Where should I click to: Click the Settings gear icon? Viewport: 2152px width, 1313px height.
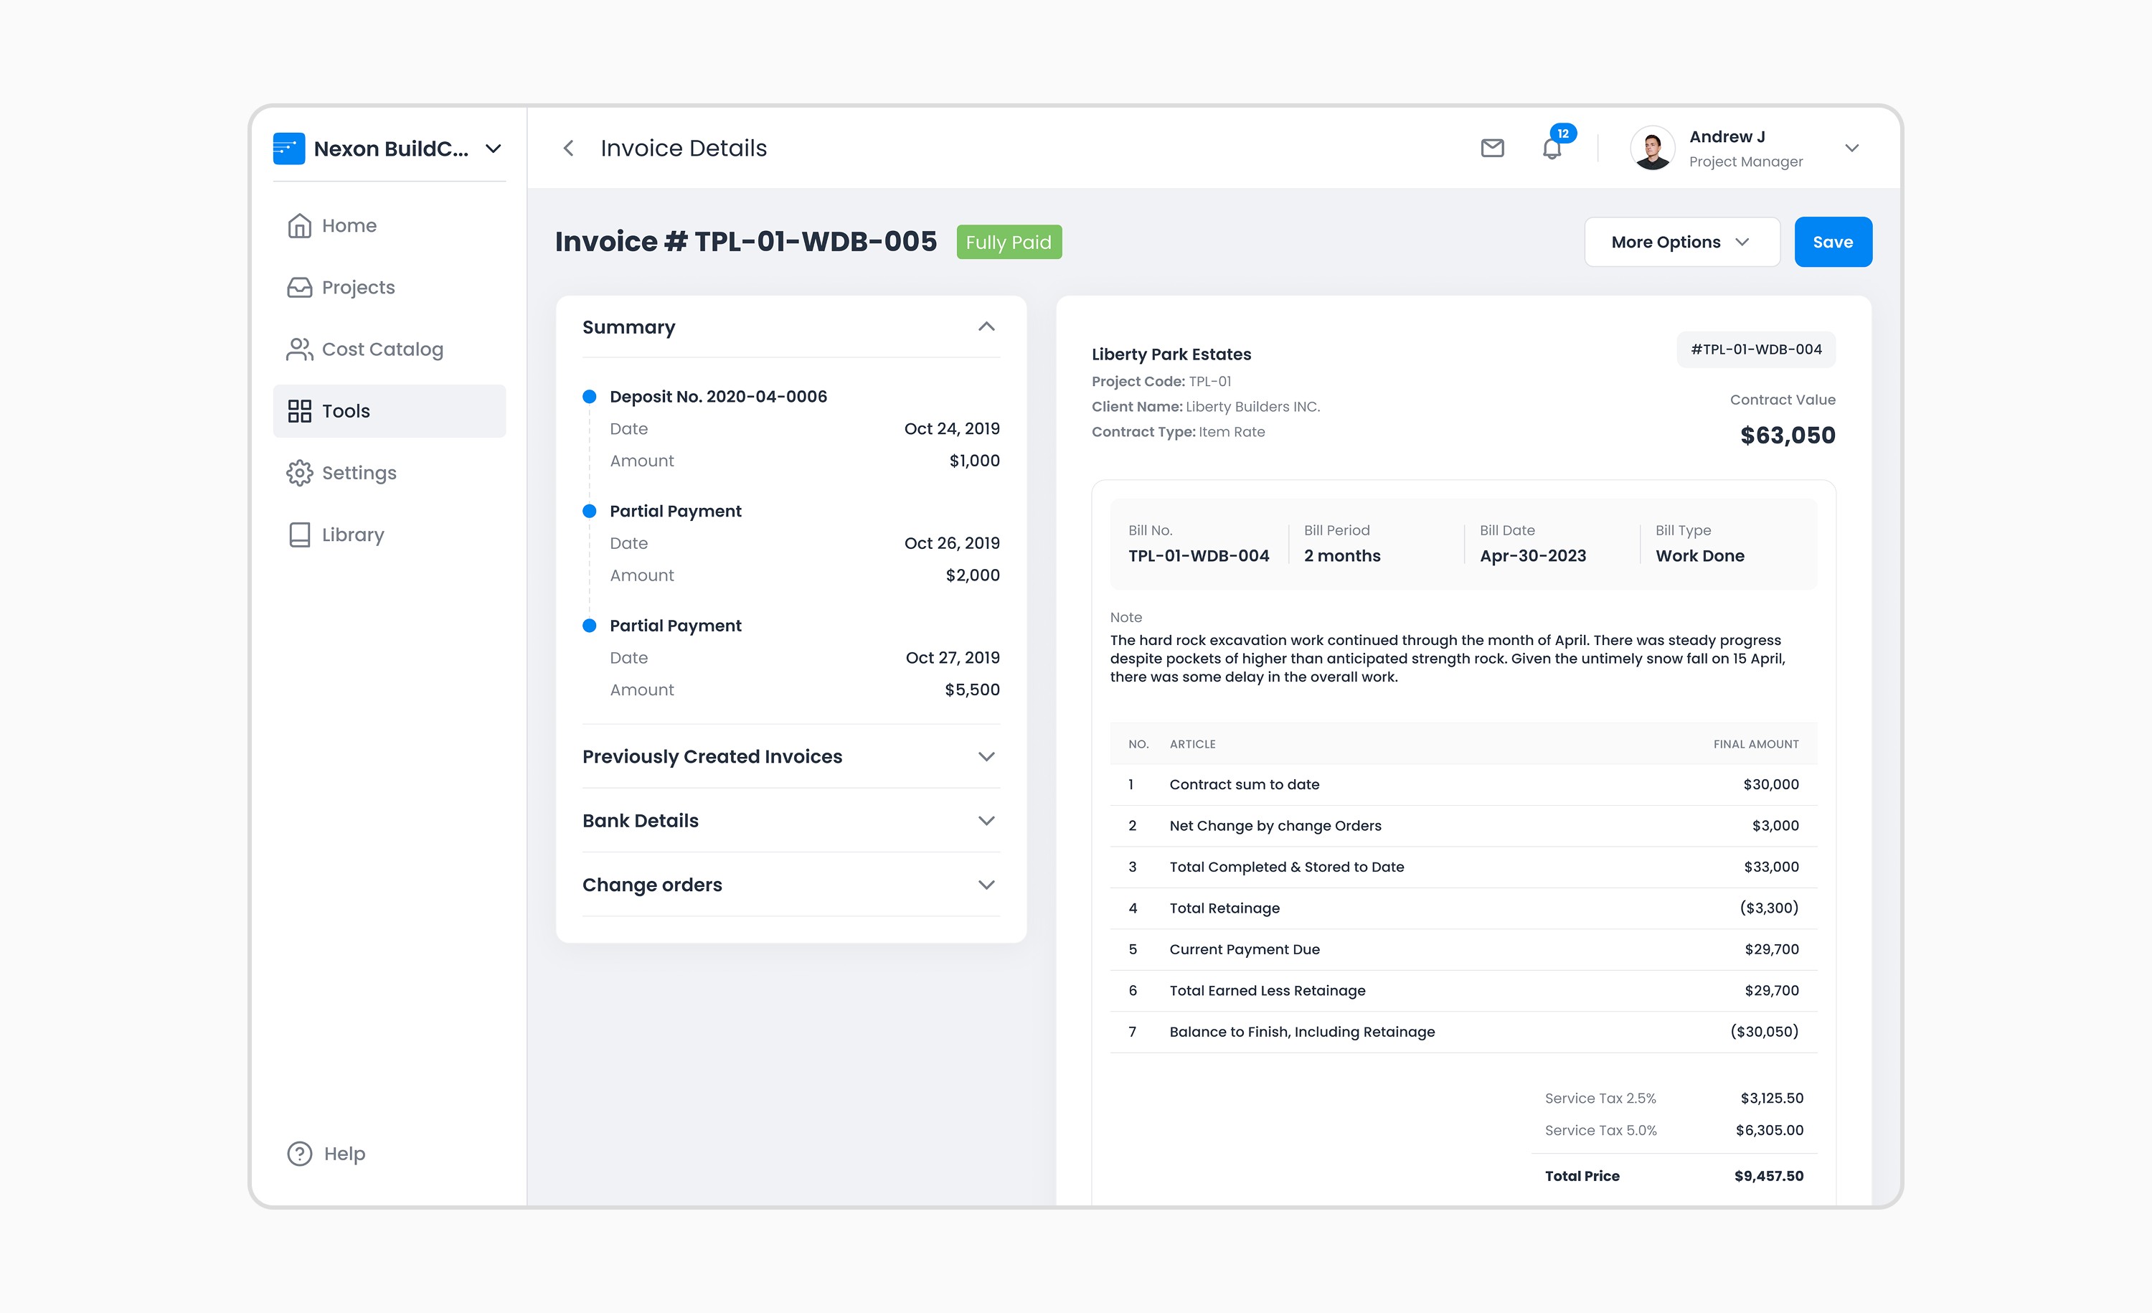(x=300, y=473)
